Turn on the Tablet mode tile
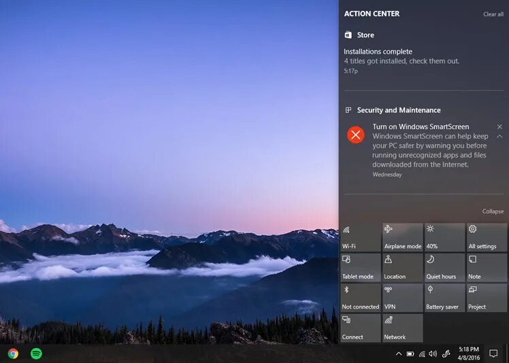 (361, 267)
